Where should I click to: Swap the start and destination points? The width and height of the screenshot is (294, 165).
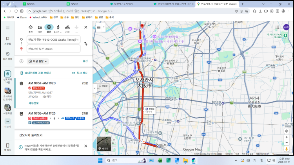(x=85, y=44)
